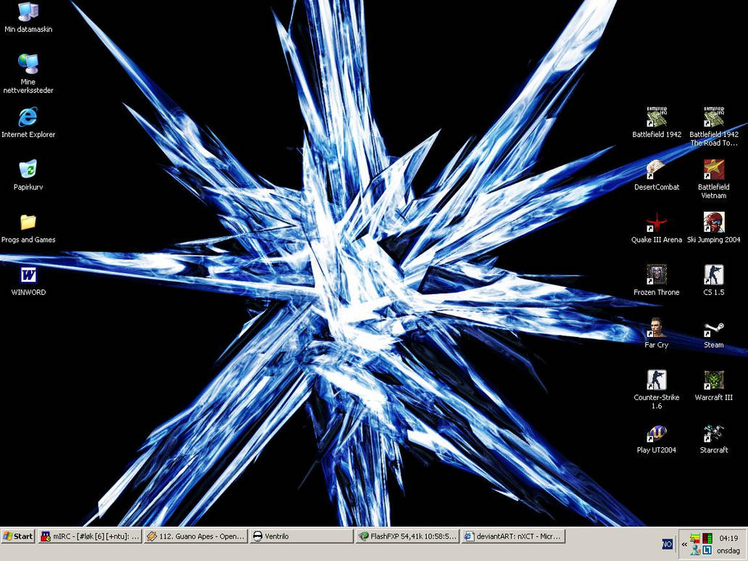The image size is (748, 561).
Task: Open the Start menu
Action: coord(17,536)
